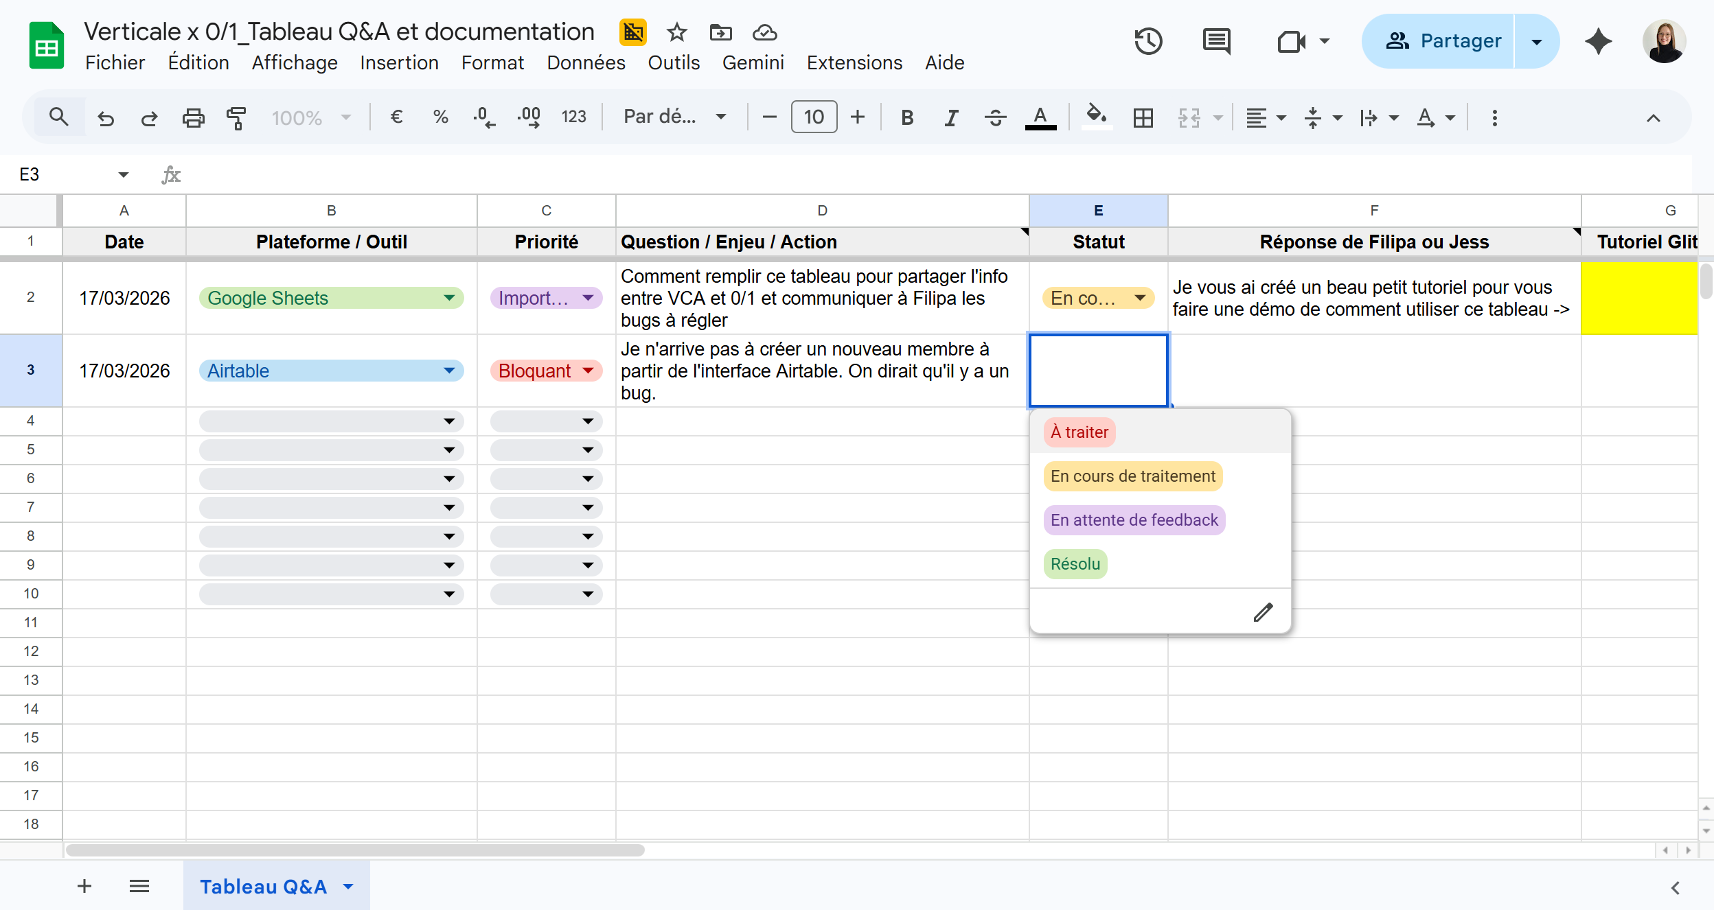Click the pencil edit dropdown icon

(x=1263, y=611)
